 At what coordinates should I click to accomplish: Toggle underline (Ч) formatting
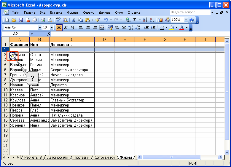click(73, 28)
